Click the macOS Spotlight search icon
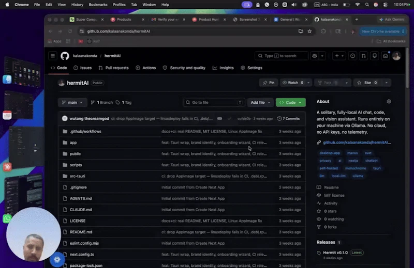The image size is (414, 268). click(x=367, y=5)
